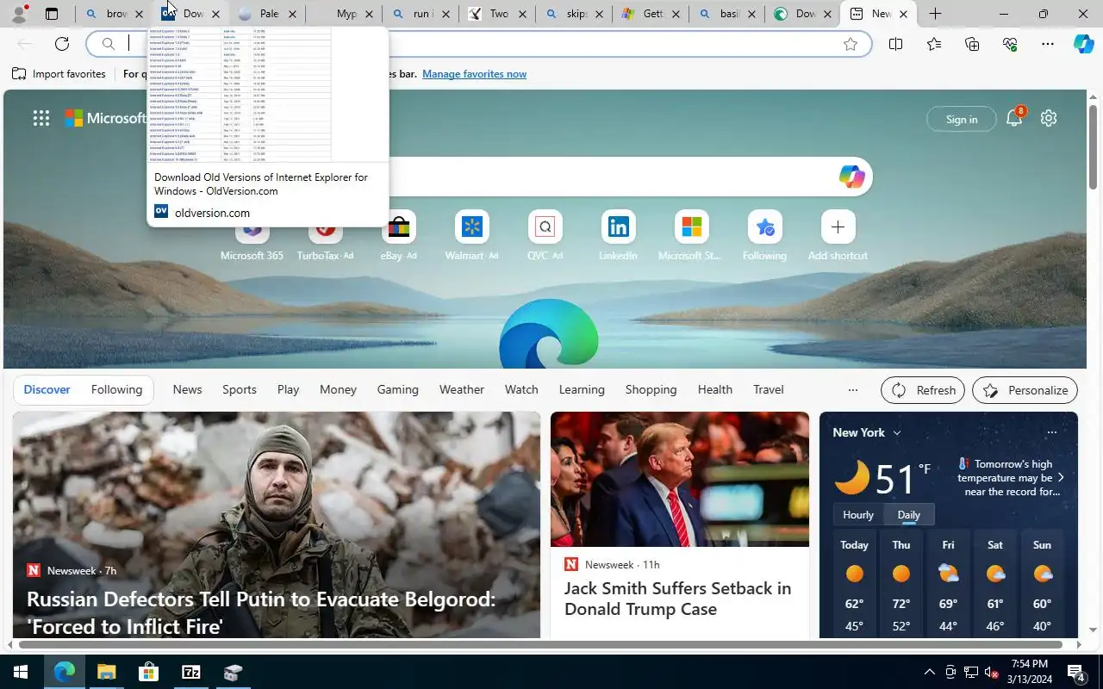Switch weather to Hourly view
Viewport: 1103px width, 689px height.
click(x=858, y=515)
